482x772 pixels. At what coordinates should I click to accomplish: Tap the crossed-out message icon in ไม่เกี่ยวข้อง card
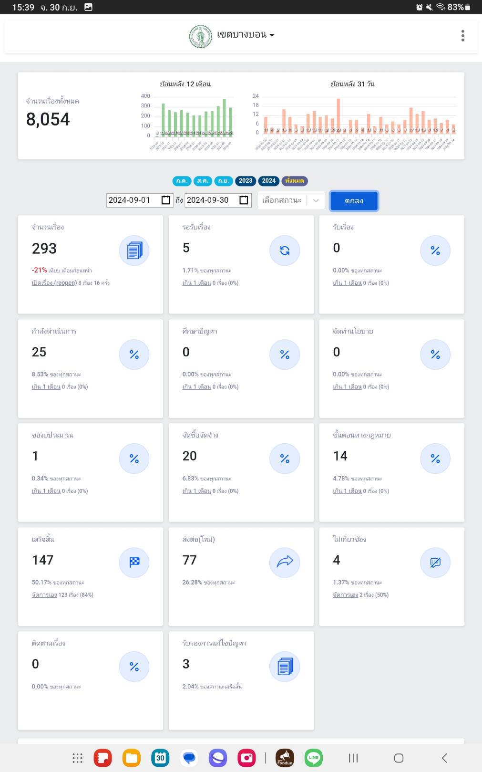click(x=435, y=562)
